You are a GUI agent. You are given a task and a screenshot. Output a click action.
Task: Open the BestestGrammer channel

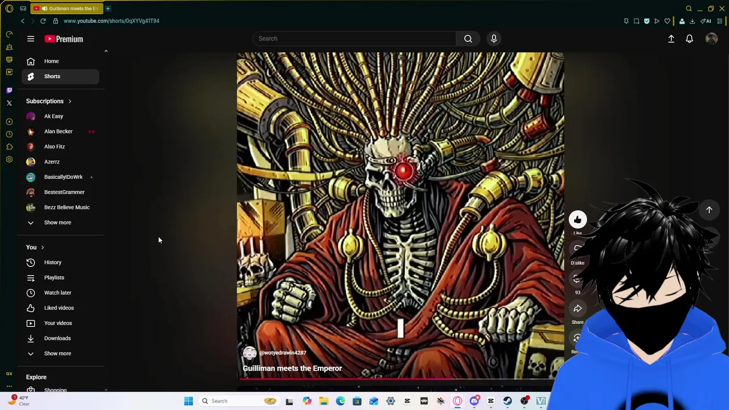tap(60, 192)
